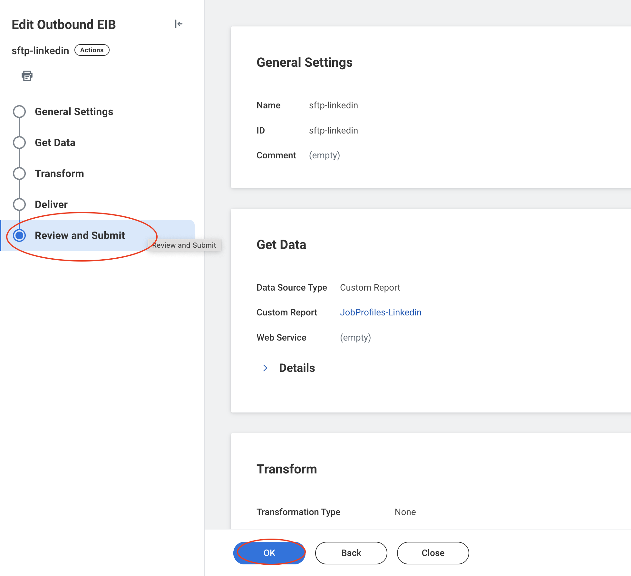
Task: Select the Get Data step circle
Action: tap(19, 143)
